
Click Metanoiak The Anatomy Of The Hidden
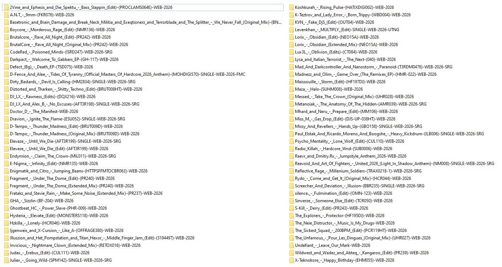tap(361, 104)
